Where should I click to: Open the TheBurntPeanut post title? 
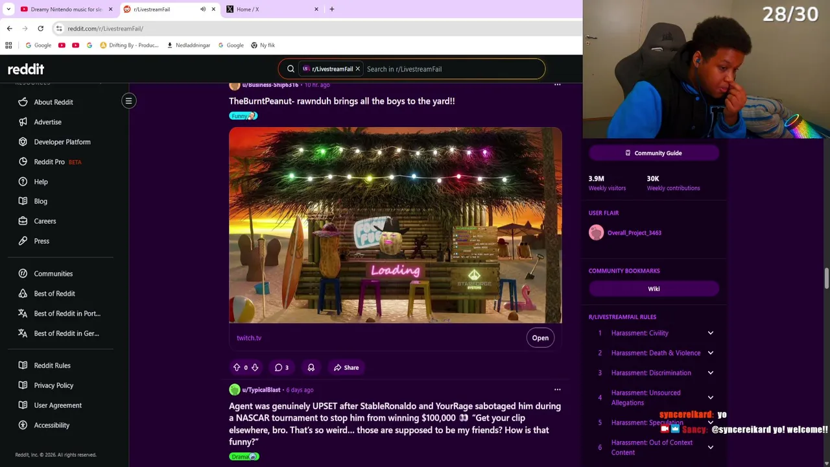click(342, 101)
